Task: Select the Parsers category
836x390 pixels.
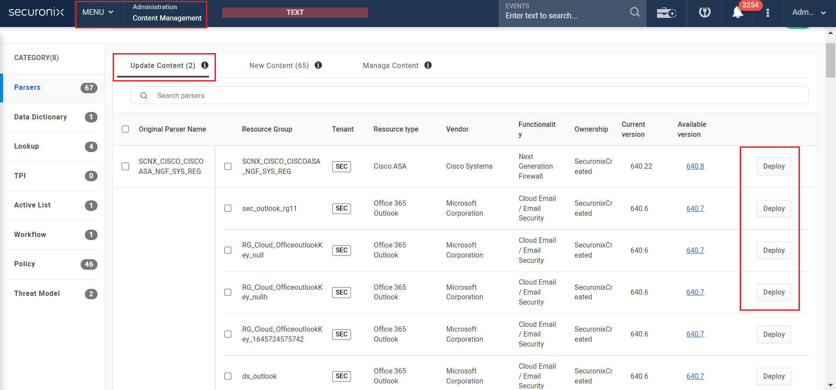Action: tap(52, 88)
